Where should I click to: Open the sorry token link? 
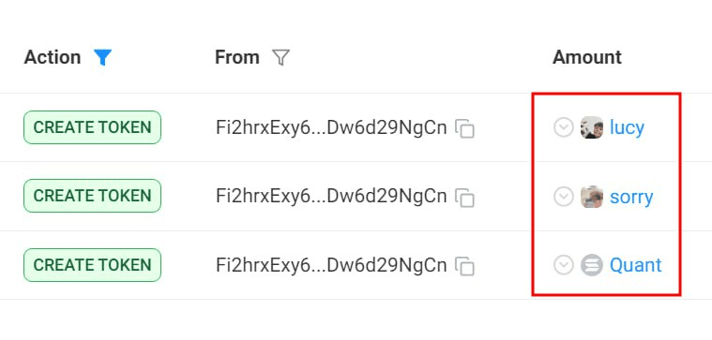(x=631, y=198)
